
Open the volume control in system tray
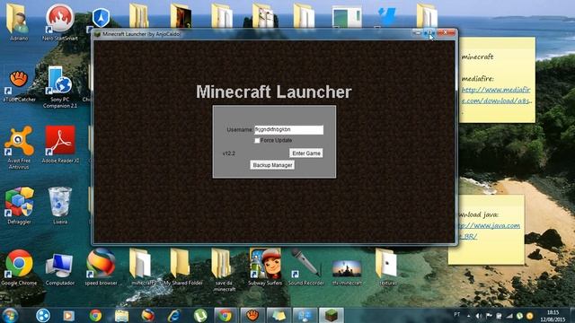click(479, 315)
